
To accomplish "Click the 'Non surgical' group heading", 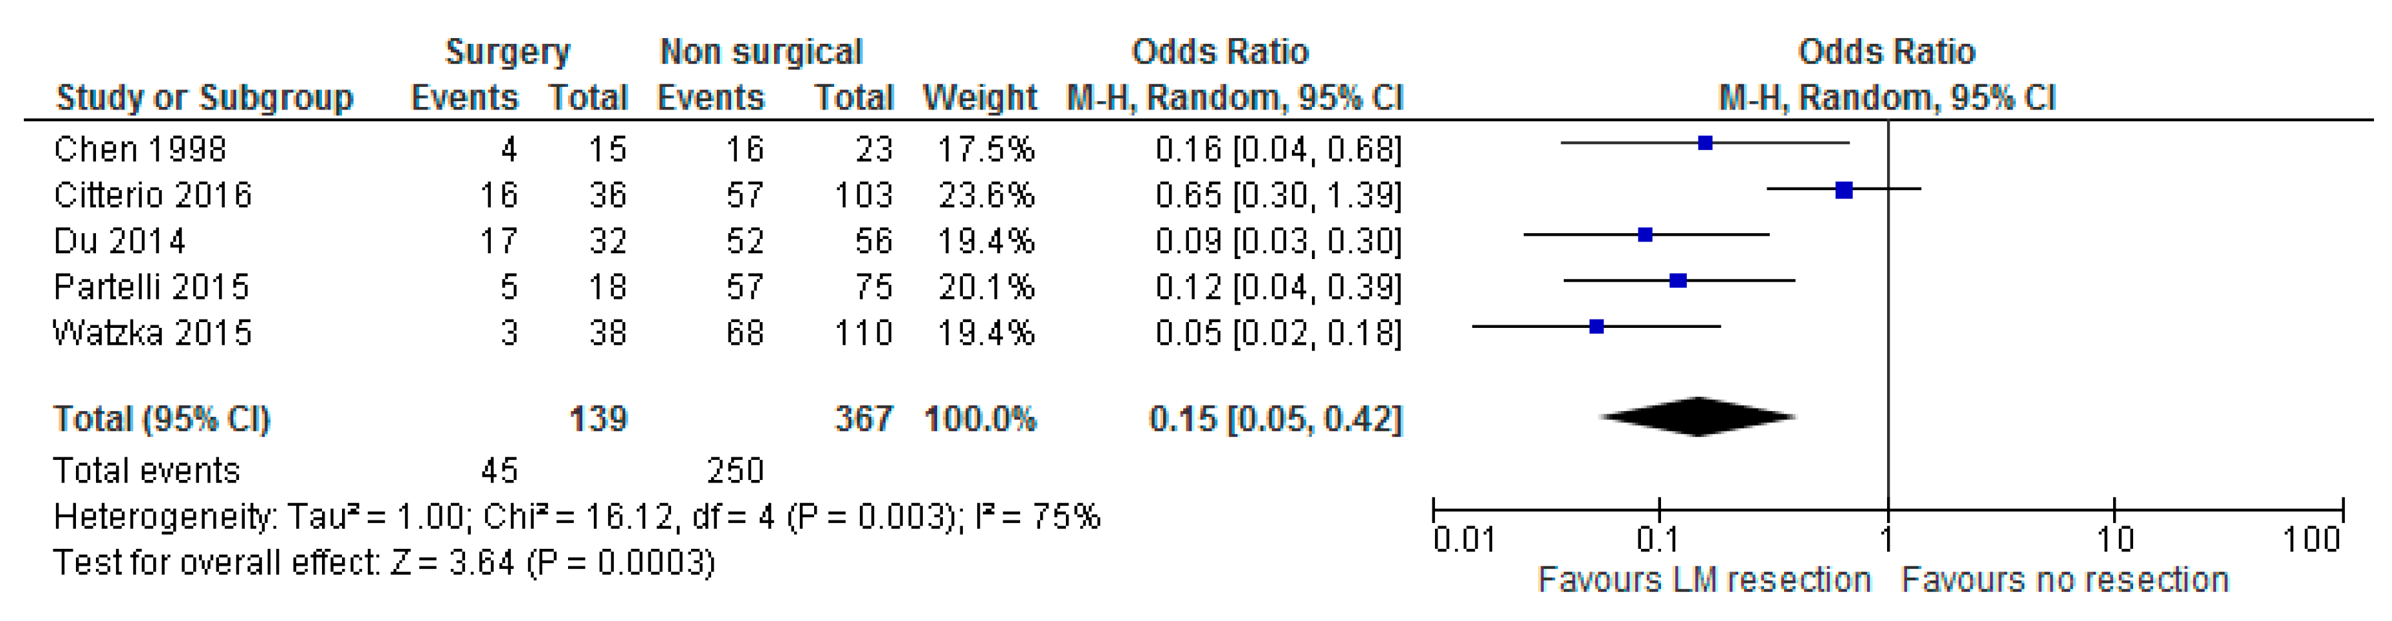I will [761, 52].
